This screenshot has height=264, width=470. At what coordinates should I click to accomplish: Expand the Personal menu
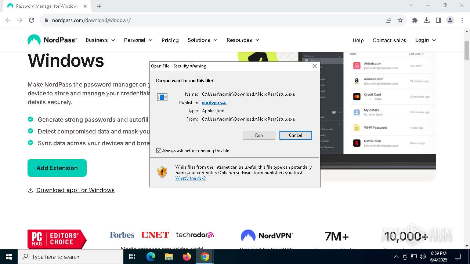pyautogui.click(x=138, y=40)
